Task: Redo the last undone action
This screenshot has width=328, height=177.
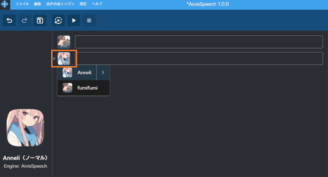Action: (x=24, y=20)
